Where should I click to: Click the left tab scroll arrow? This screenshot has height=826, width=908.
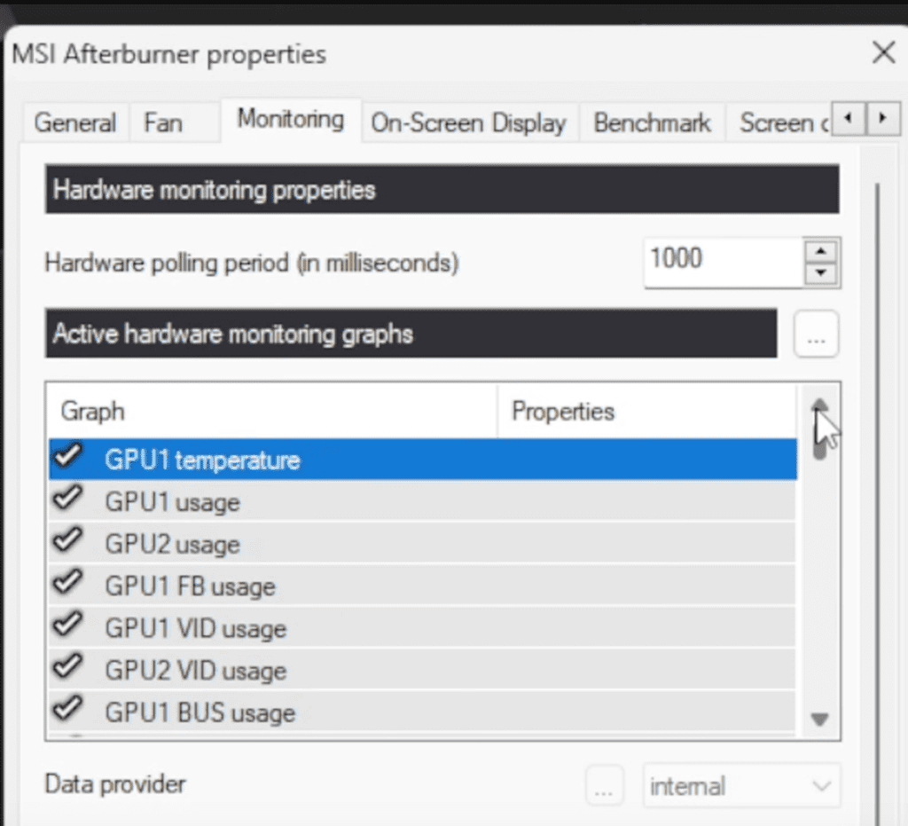pos(847,117)
